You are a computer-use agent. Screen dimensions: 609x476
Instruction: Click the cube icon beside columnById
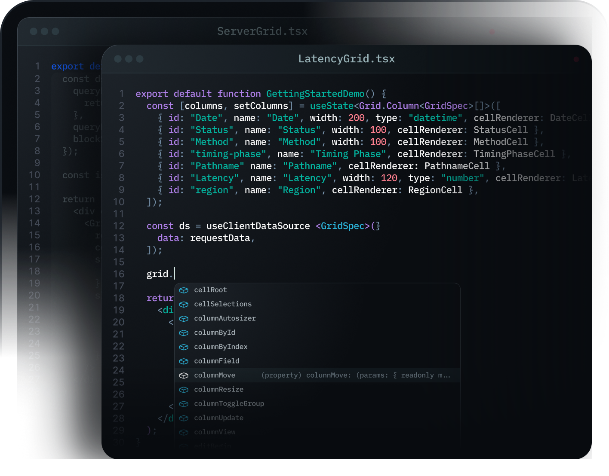184,333
